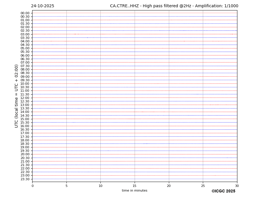Screen dimensions: 269x202
Task: Click the 15 minute x-axis tick label
Action: click(135, 186)
